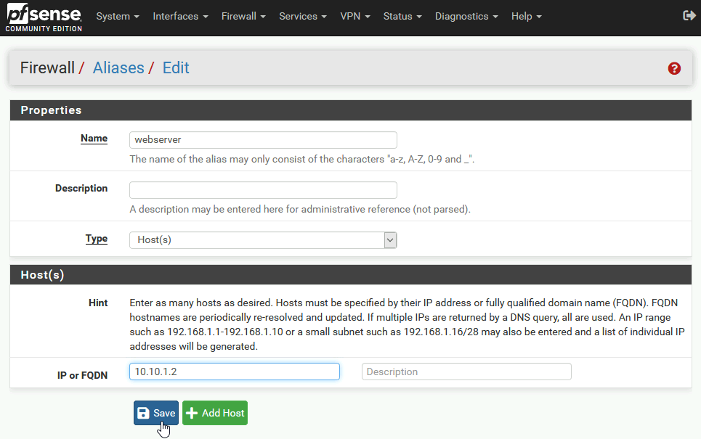
Task: Click the Properties section header
Action: point(350,110)
